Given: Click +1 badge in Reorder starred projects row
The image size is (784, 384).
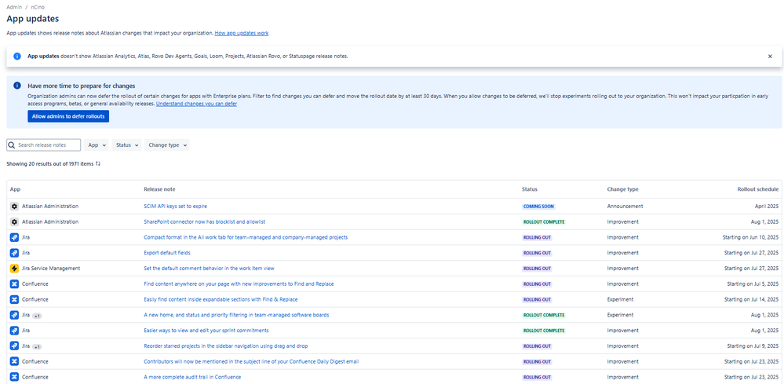Looking at the screenshot, I should (x=37, y=346).
